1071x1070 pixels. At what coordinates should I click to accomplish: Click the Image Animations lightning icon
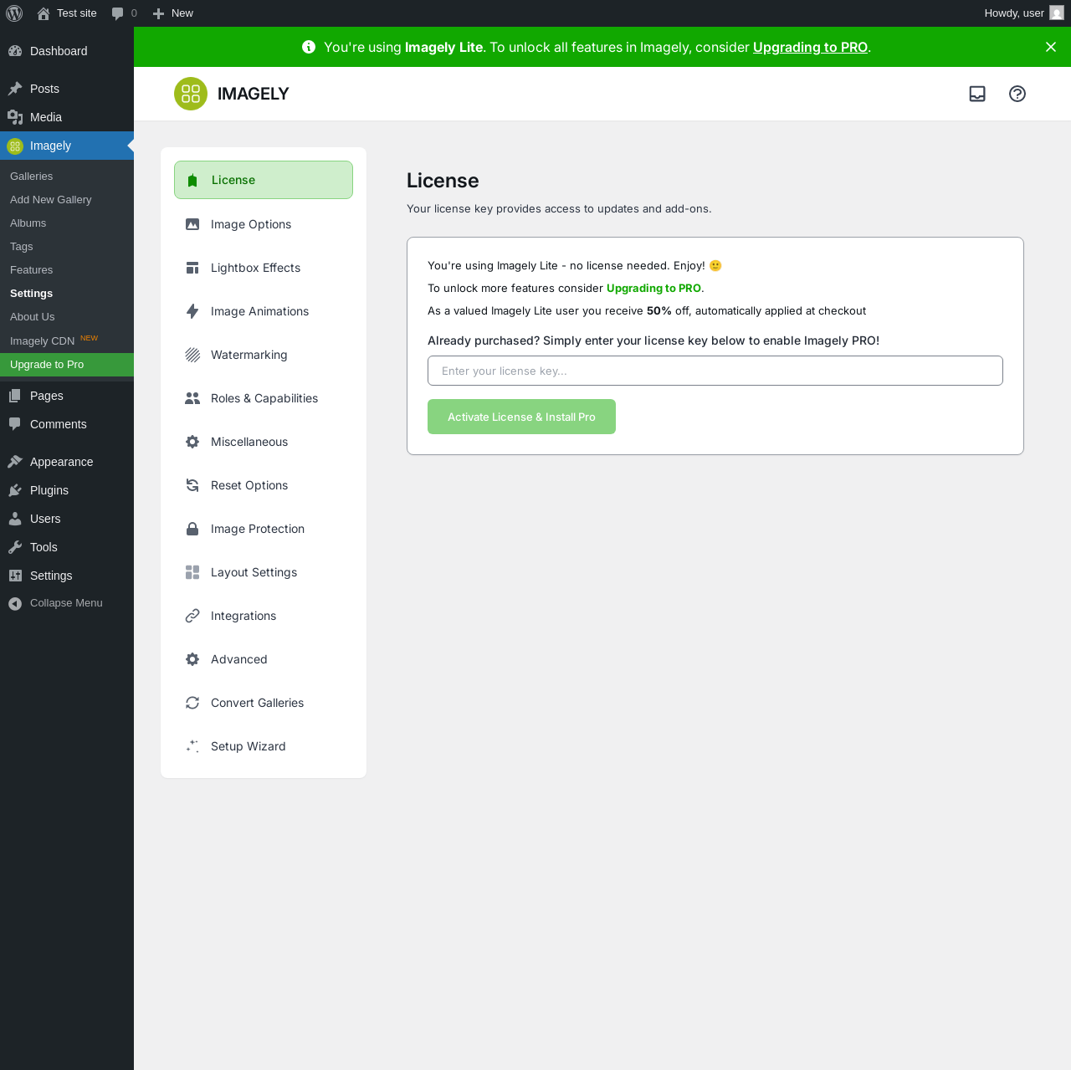pos(192,311)
